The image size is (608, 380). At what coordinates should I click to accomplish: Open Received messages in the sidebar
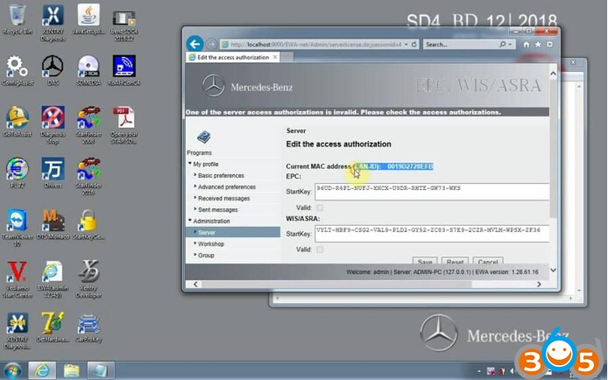tap(223, 199)
